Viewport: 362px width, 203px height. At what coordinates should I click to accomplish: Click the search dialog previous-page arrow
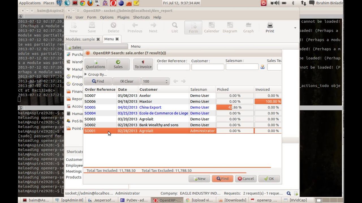point(176,81)
